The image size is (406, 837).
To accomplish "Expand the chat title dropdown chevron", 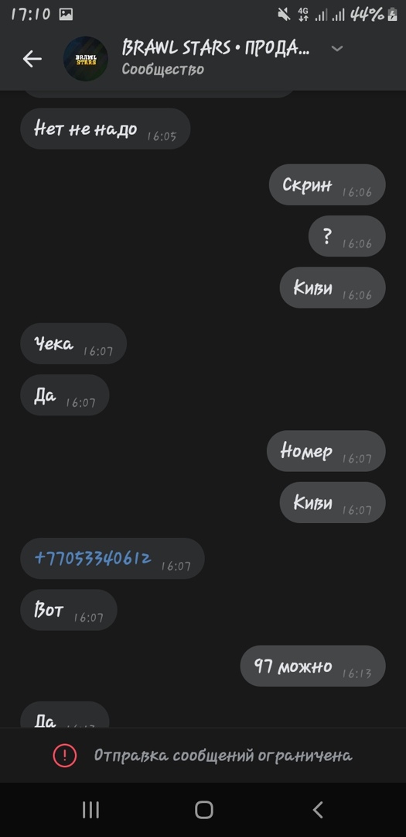I will click(336, 49).
